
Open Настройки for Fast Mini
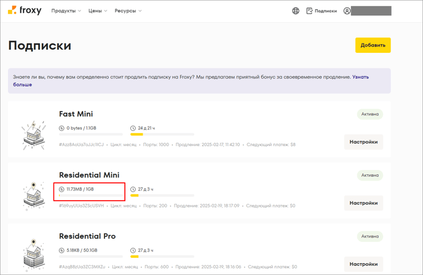click(363, 142)
